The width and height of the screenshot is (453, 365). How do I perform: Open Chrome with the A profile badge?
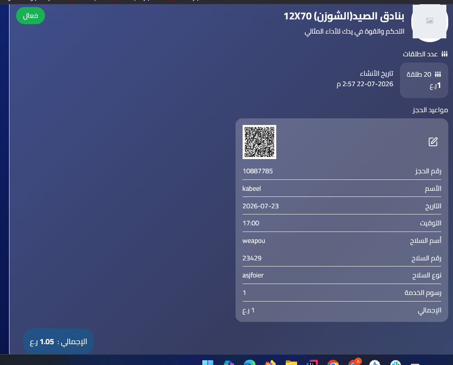coord(354,362)
